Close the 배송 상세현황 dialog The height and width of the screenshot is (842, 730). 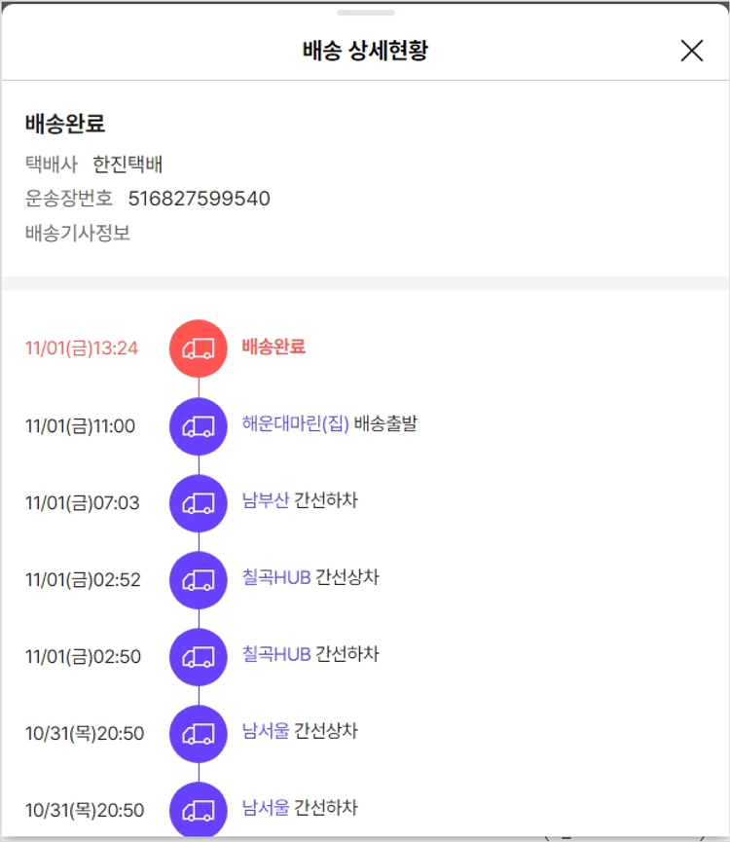coord(691,51)
